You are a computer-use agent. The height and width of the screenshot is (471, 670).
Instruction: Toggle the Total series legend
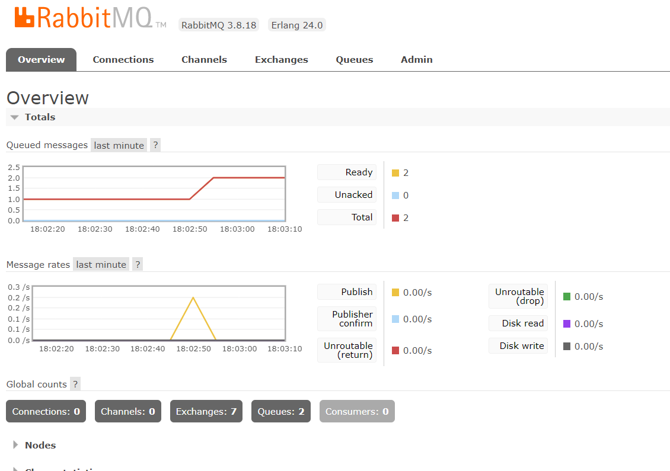346,217
